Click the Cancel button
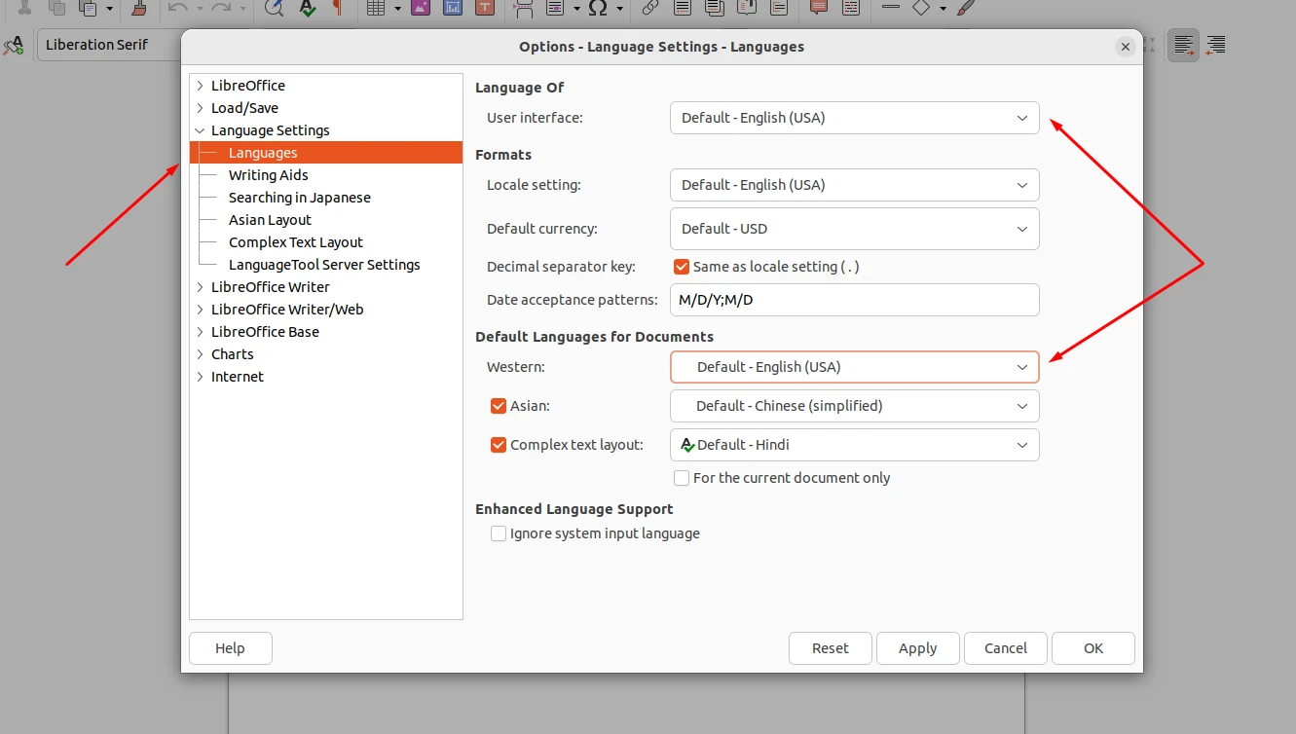 (x=1006, y=648)
